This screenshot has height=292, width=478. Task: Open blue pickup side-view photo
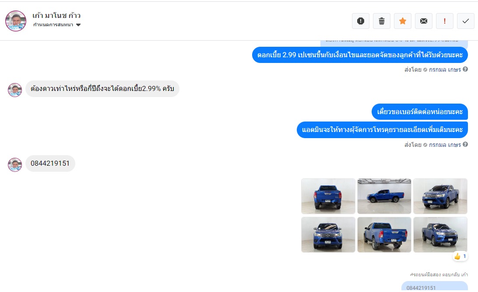coord(384,196)
